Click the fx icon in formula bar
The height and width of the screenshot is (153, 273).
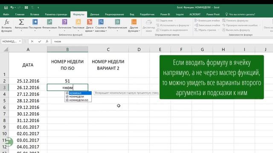point(47,42)
